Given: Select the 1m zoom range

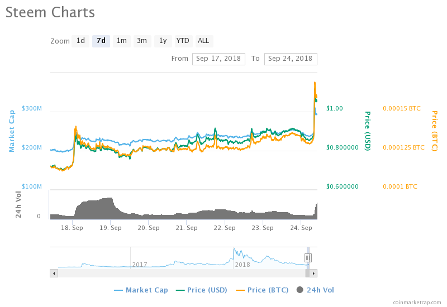Looking at the screenshot, I should click(x=122, y=41).
